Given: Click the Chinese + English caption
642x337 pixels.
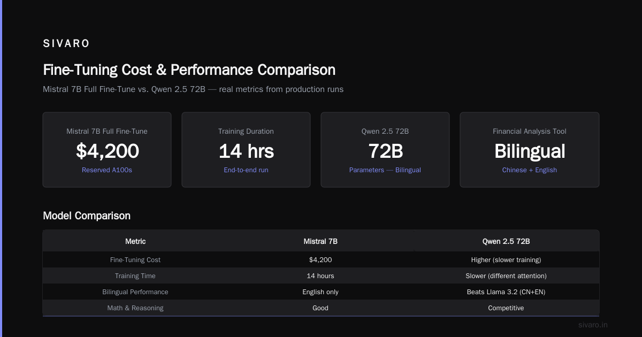Looking at the screenshot, I should 530,170.
